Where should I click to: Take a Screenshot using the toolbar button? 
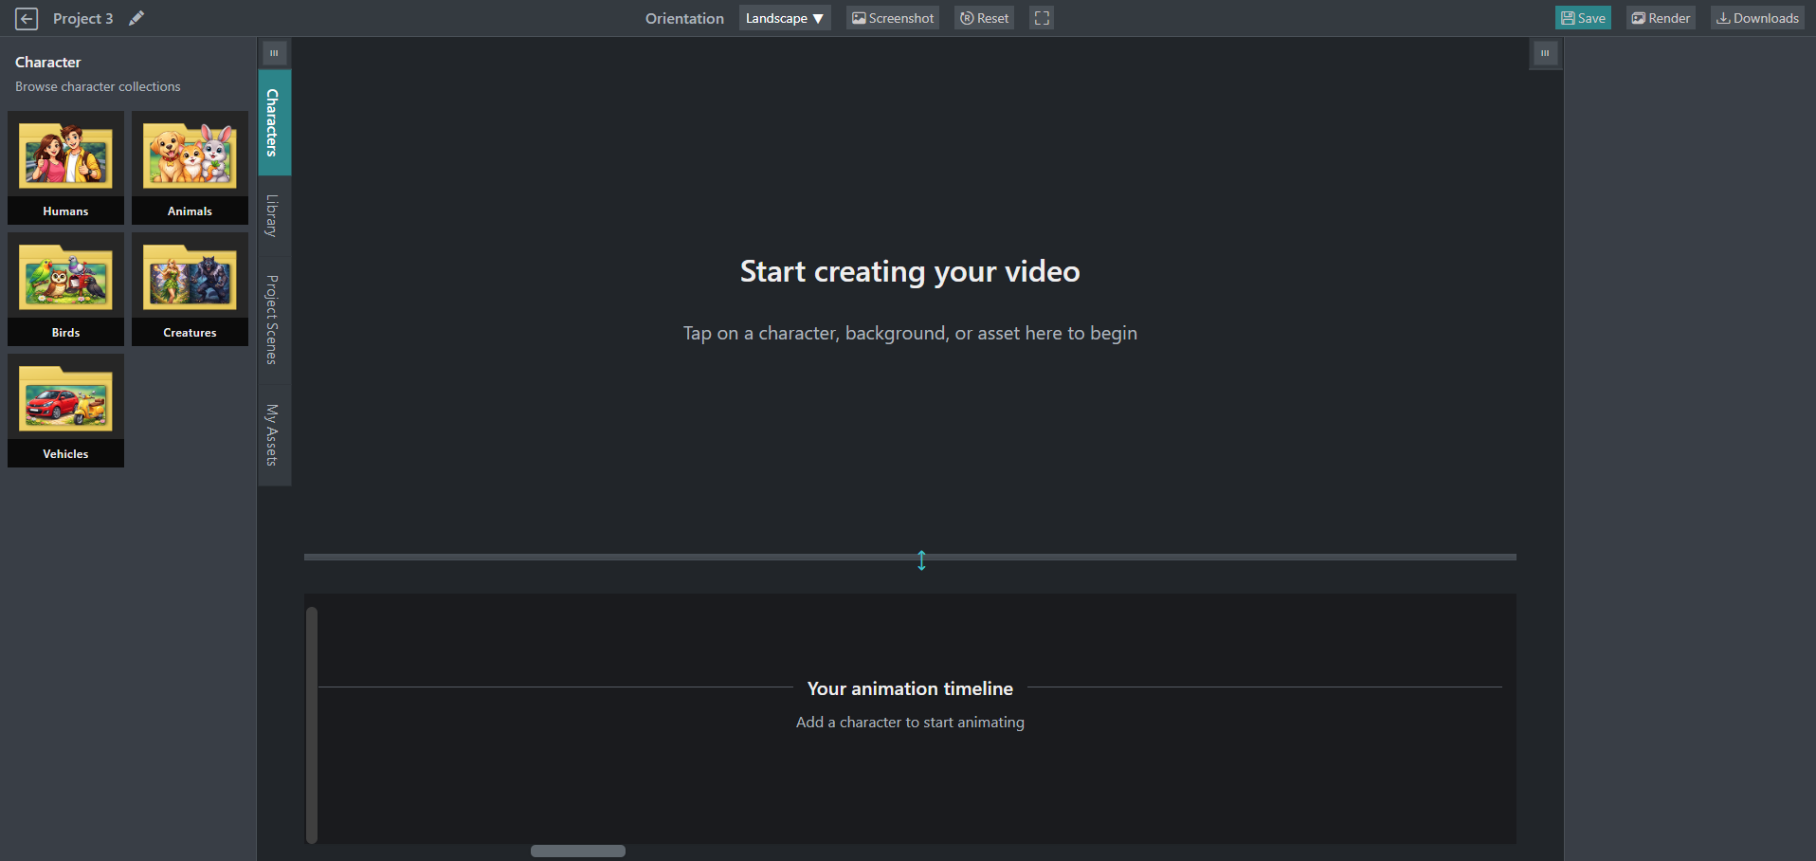click(893, 18)
